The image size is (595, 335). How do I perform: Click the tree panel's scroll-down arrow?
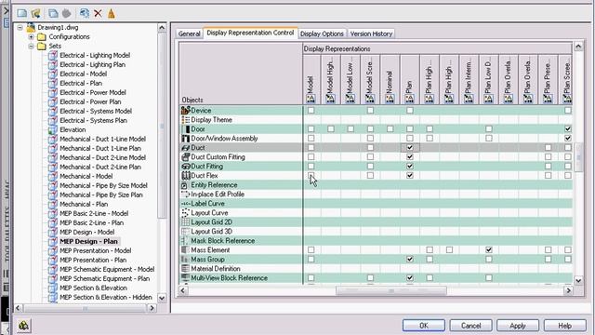162,298
